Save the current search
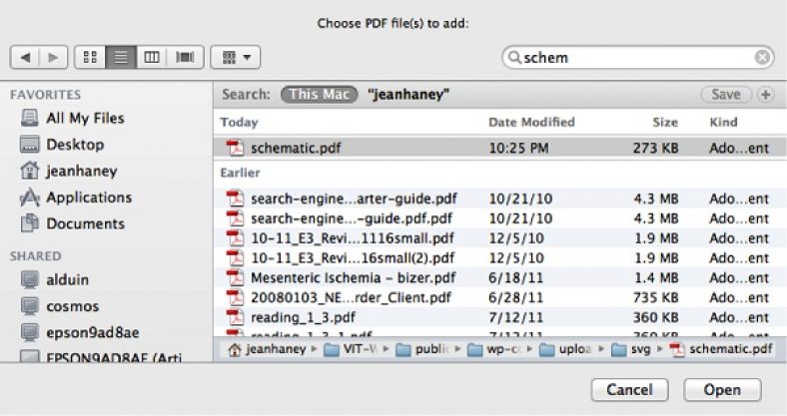This screenshot has height=416, width=787. pyautogui.click(x=726, y=94)
